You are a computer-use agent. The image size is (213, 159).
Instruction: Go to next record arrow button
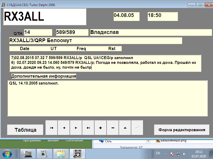[x=76, y=128]
